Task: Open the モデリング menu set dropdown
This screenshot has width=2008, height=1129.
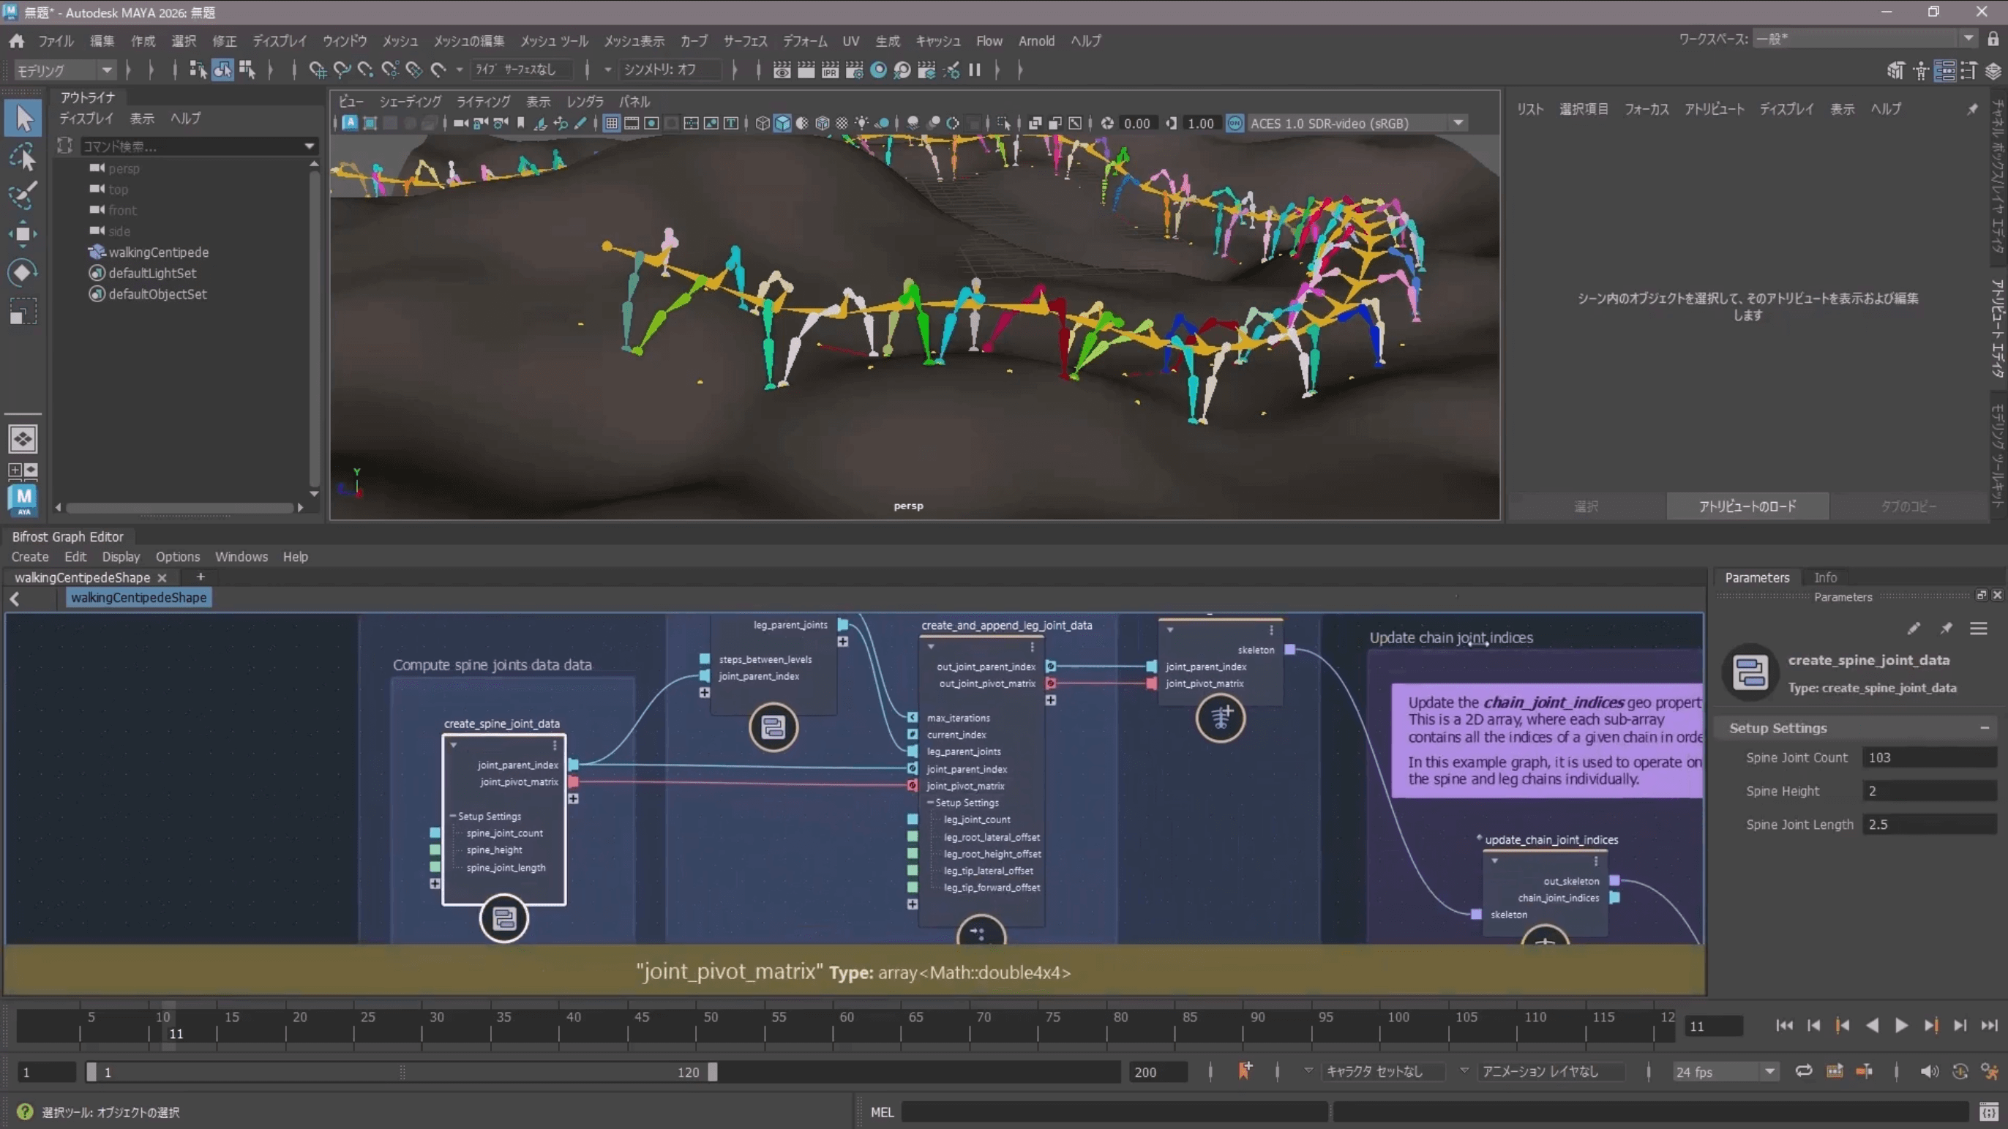Action: click(64, 71)
